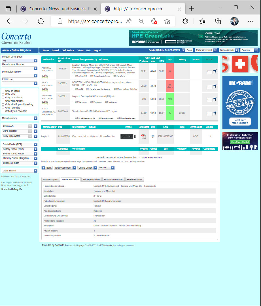Viewport: 261px width, 306px height.
Task: Click Enter Comment in top bar
Action: click(206, 50)
